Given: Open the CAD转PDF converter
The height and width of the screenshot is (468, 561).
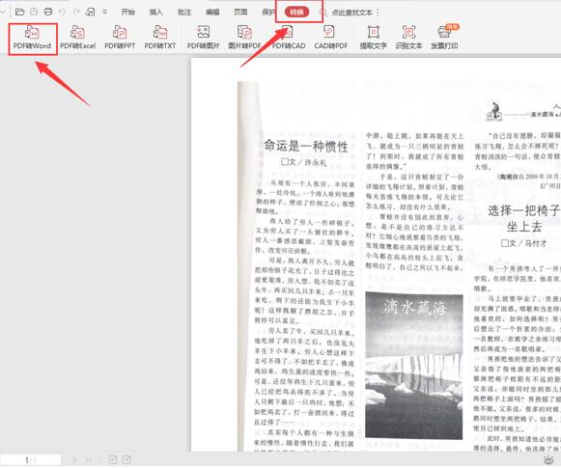Looking at the screenshot, I should click(331, 39).
